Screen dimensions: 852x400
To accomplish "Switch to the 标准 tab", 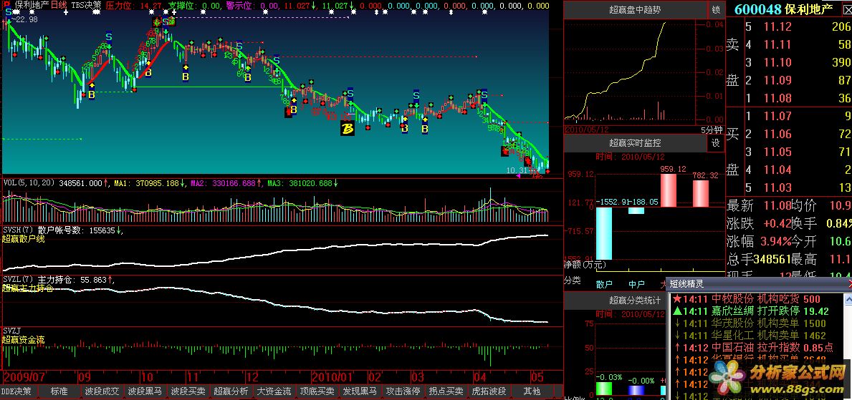I will [59, 391].
